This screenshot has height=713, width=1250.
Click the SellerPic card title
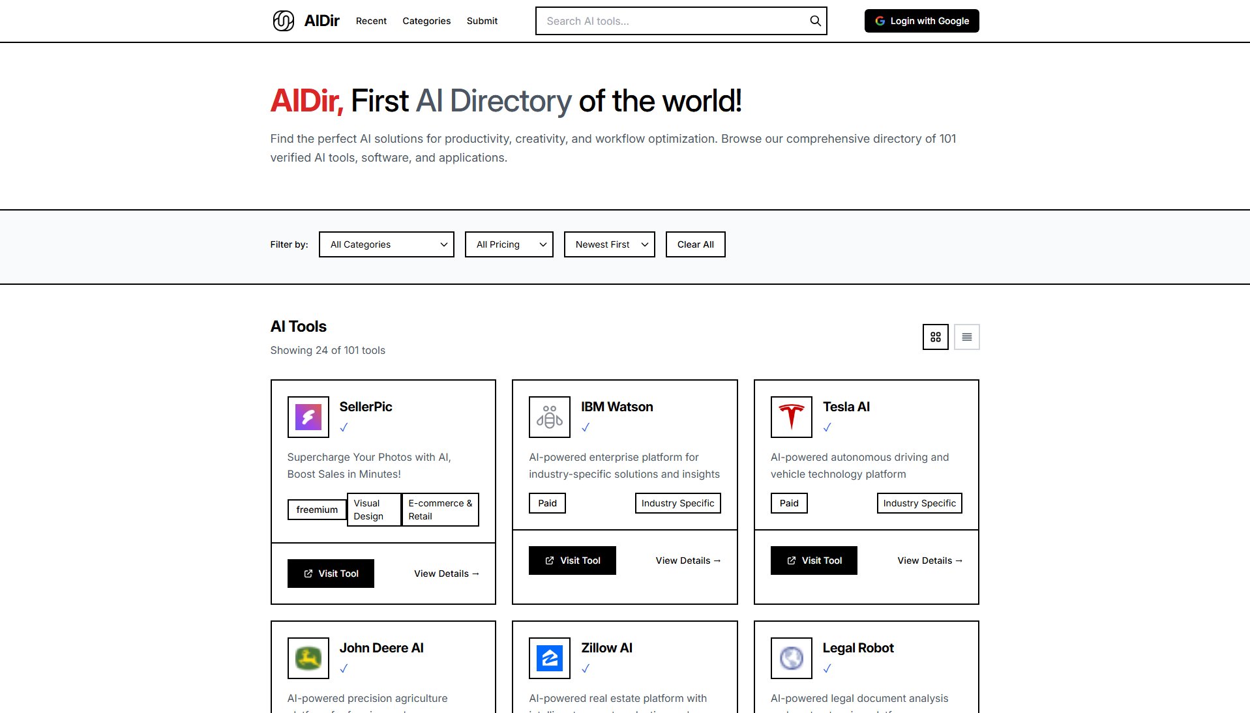coord(365,407)
